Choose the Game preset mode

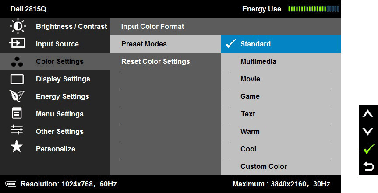(281, 96)
